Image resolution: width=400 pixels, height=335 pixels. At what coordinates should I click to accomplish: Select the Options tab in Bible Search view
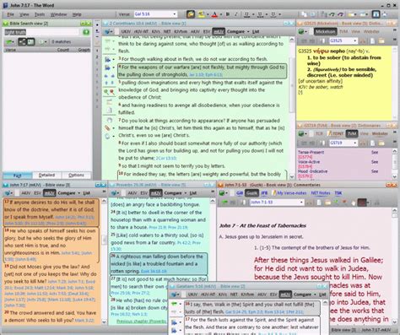(76, 176)
